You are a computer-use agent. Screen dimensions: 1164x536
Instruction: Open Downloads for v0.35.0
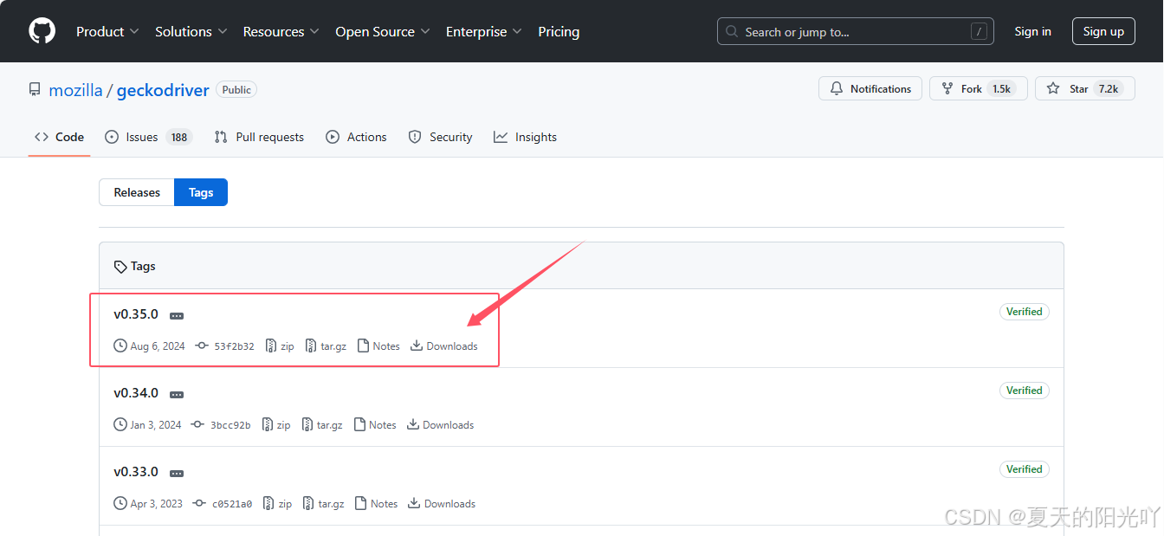point(443,346)
